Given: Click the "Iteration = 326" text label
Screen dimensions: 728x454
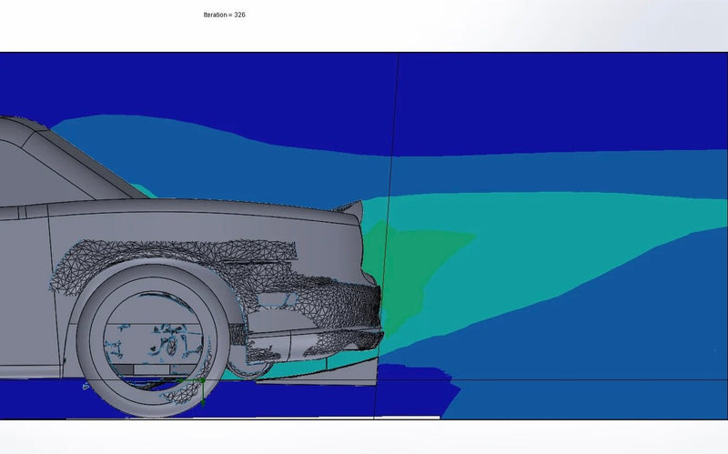Looking at the screenshot, I should point(224,15).
